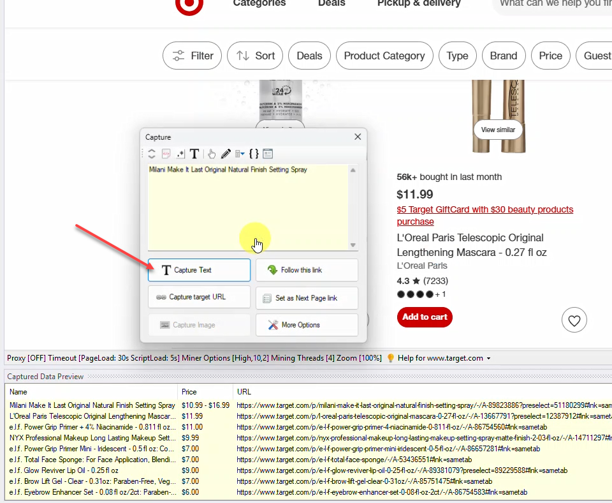This screenshot has height=503, width=612.
Task: Click the pencil edit icon in Capture toolbar
Action: (226, 154)
